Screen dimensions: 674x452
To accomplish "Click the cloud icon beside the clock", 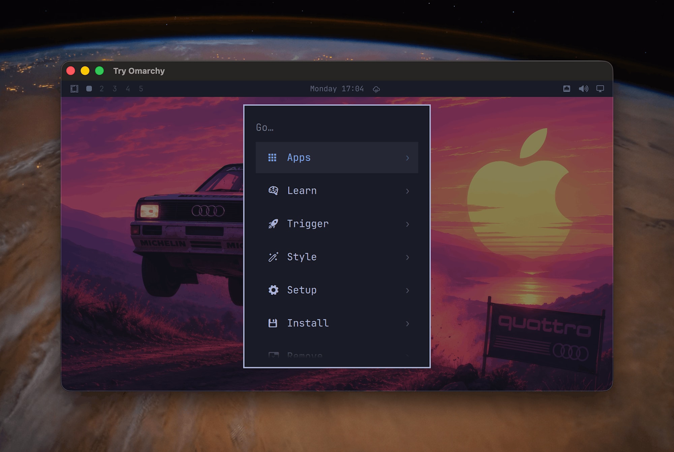I will (x=376, y=89).
